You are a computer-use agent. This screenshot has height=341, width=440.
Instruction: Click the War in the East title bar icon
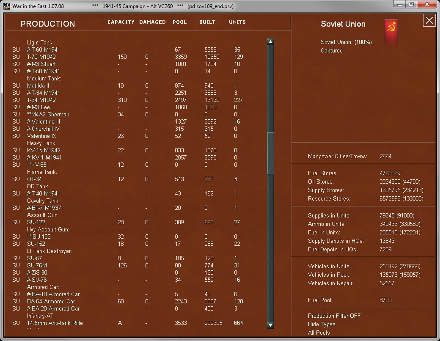[x=7, y=6]
